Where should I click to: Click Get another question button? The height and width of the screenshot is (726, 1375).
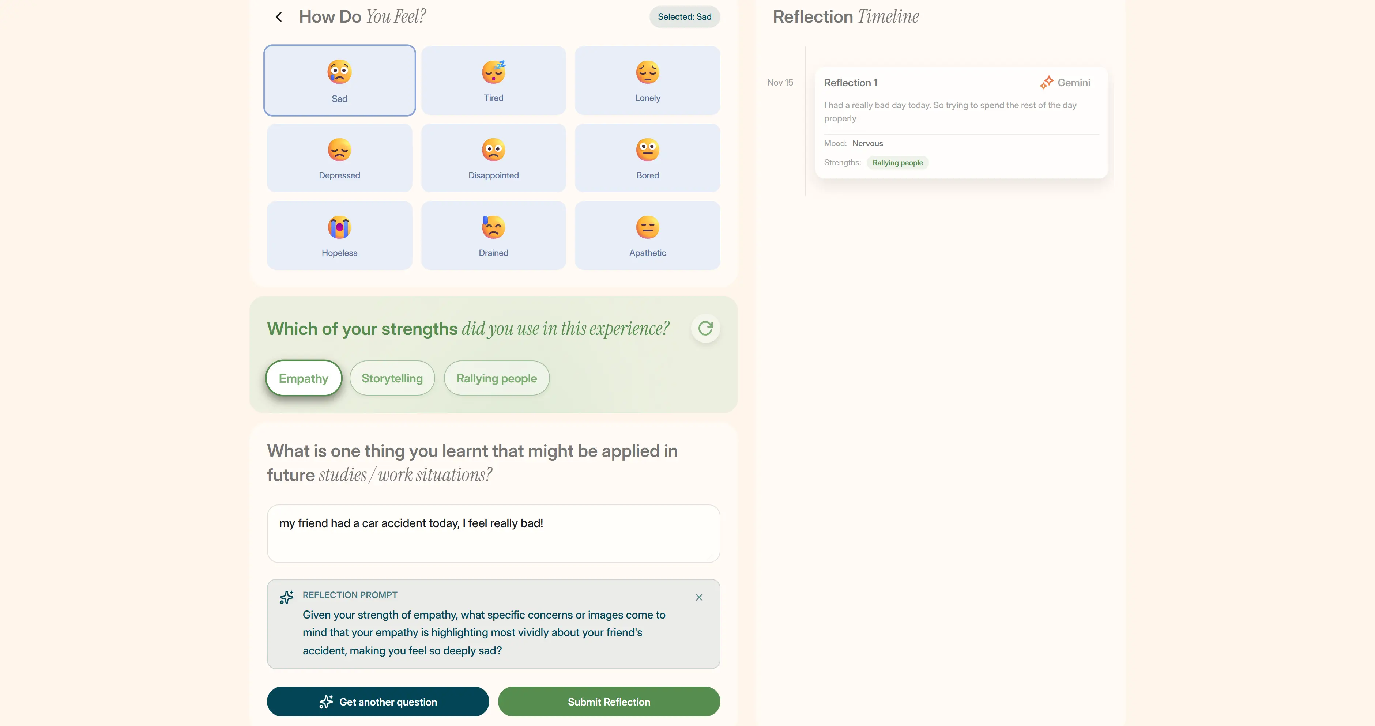pyautogui.click(x=378, y=702)
